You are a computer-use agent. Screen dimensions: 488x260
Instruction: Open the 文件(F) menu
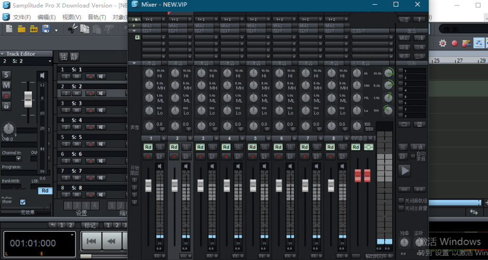coord(22,17)
